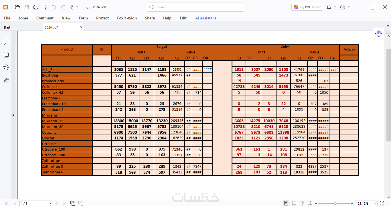Screen dimensions: 391x206
Task: Click the zoom in plus button
Action: pos(352,203)
